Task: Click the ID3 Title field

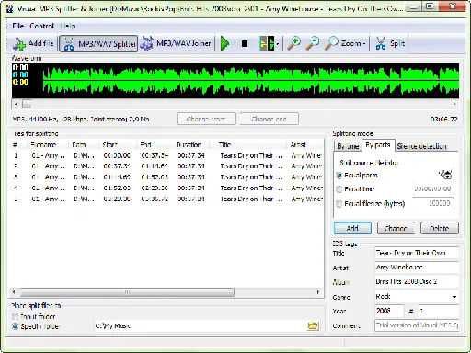Action: click(417, 253)
